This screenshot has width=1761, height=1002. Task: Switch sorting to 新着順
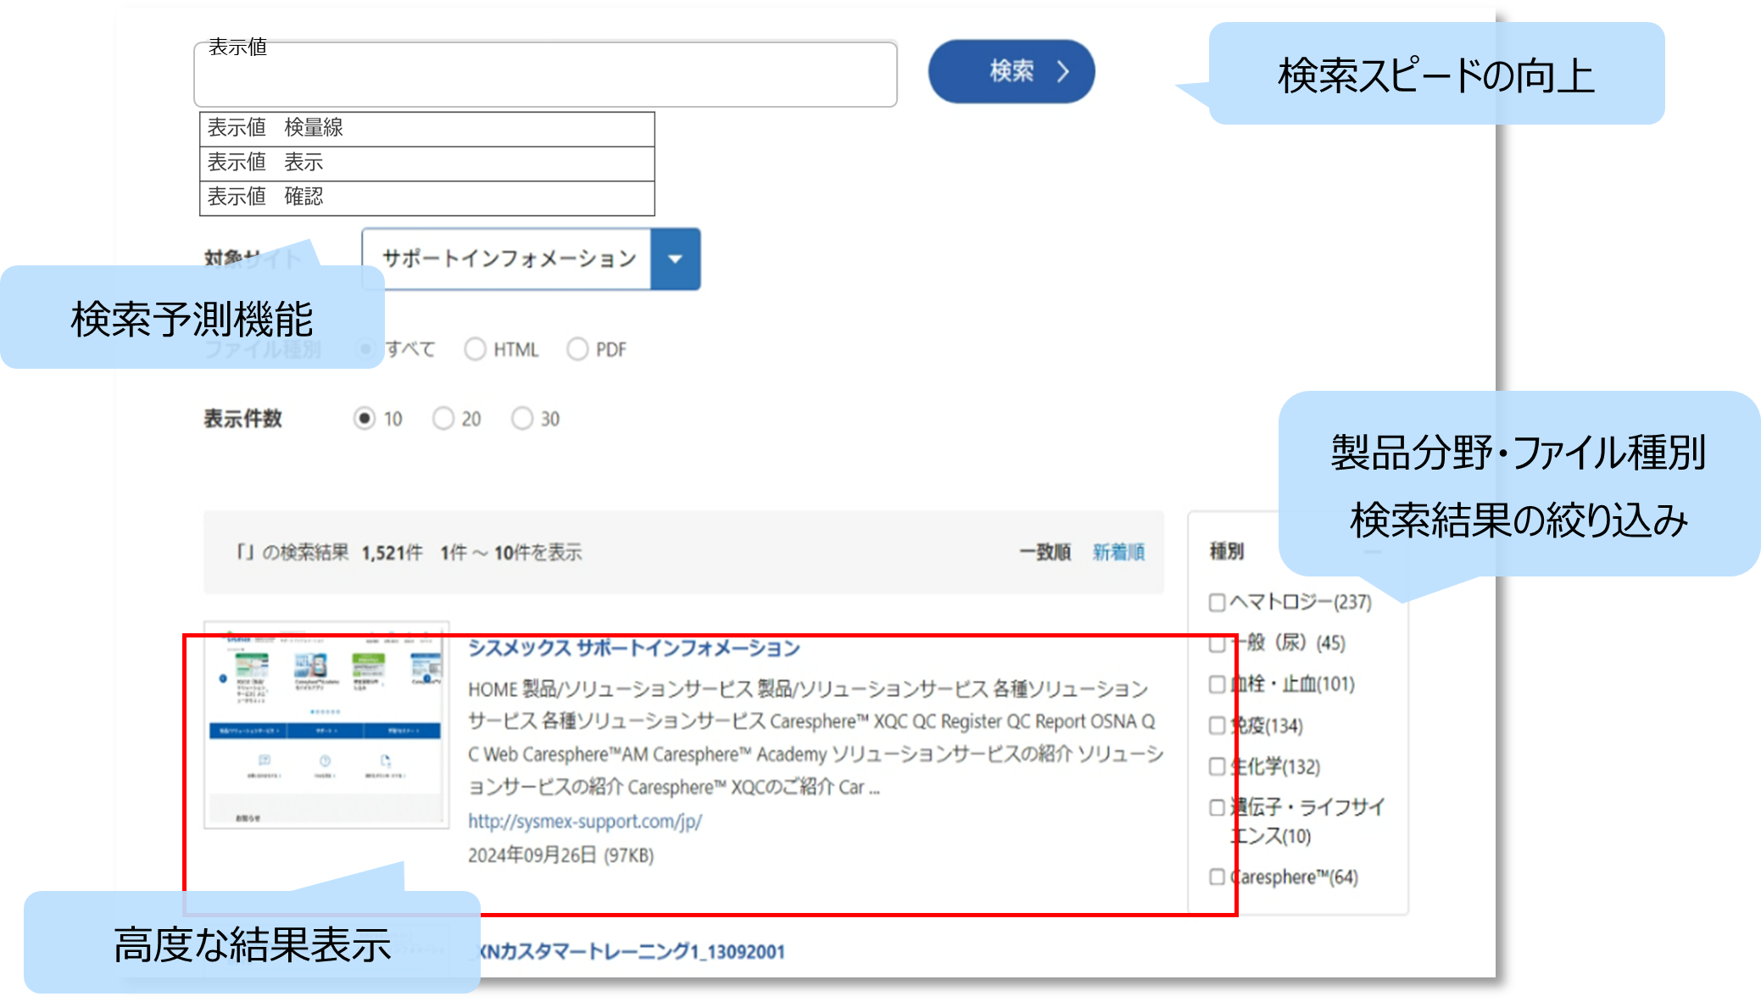(1117, 551)
